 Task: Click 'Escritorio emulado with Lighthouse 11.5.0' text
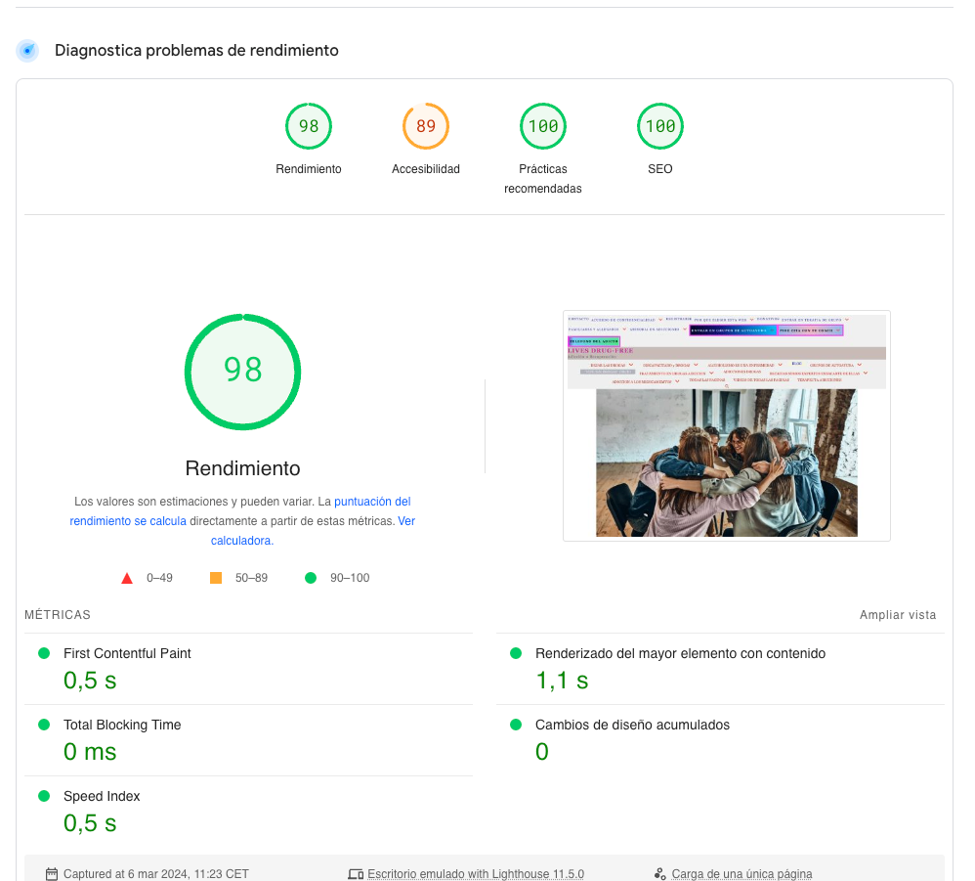[476, 874]
